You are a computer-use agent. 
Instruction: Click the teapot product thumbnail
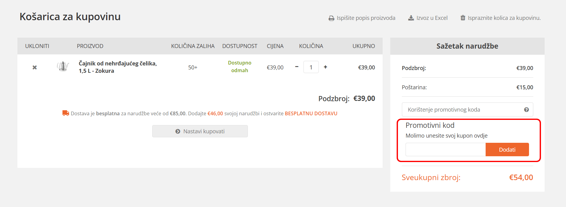63,67
